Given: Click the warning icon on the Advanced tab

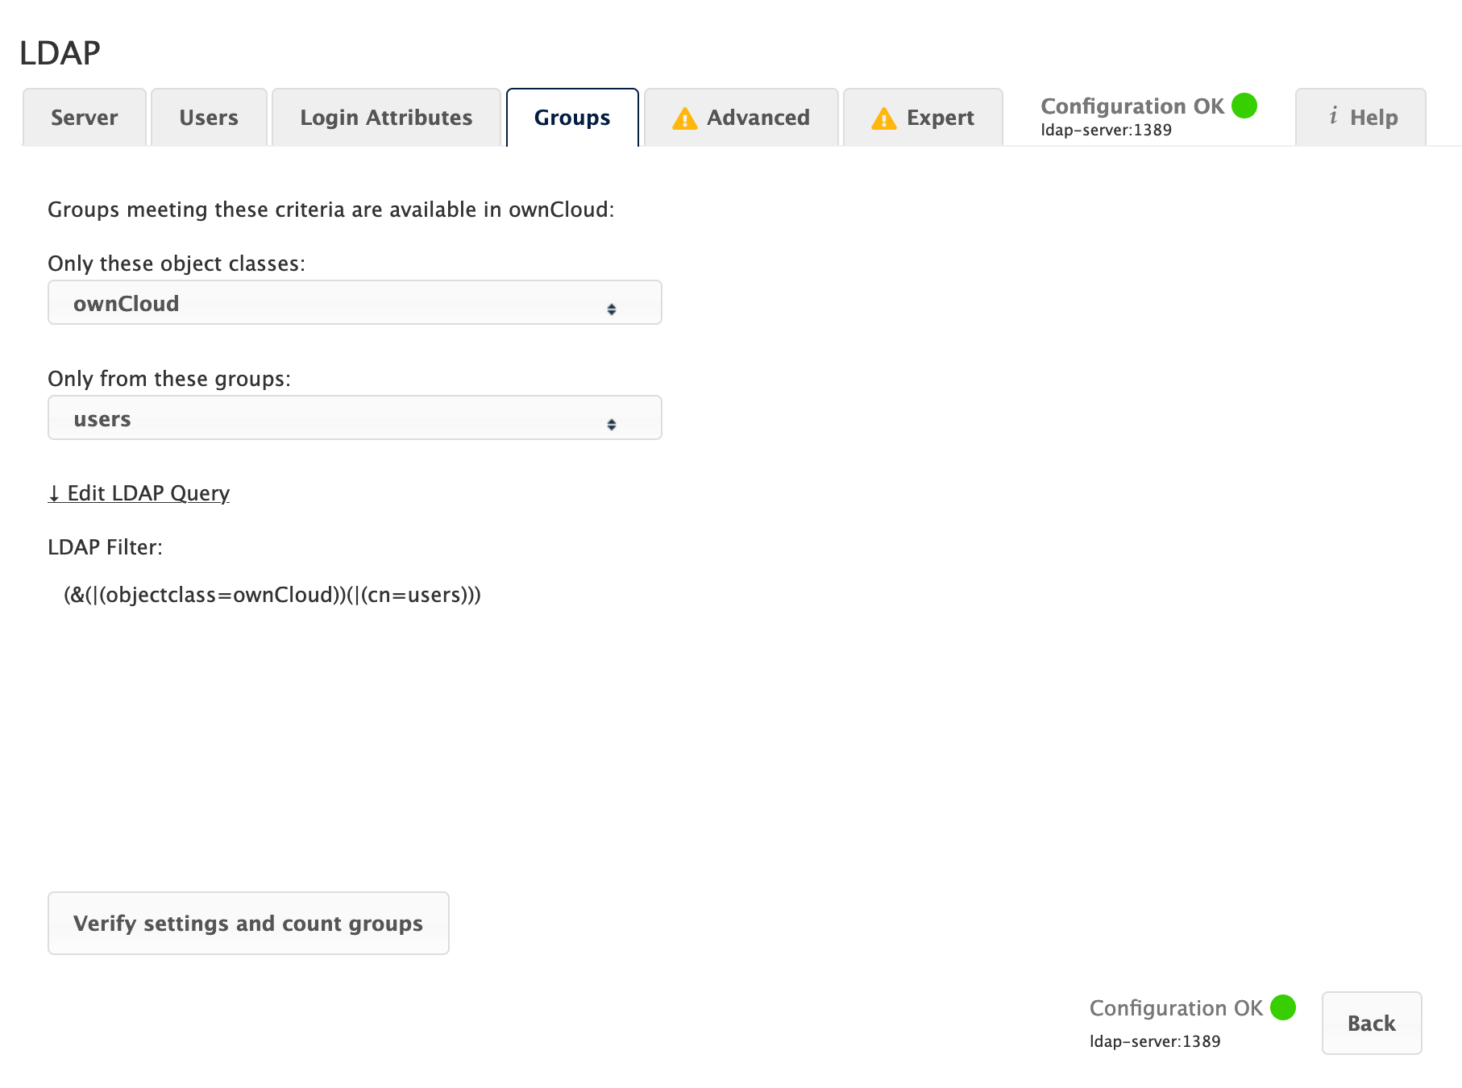Looking at the screenshot, I should pos(684,118).
